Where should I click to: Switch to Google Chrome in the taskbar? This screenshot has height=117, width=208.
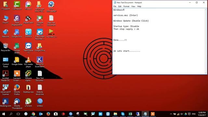[33, 114]
